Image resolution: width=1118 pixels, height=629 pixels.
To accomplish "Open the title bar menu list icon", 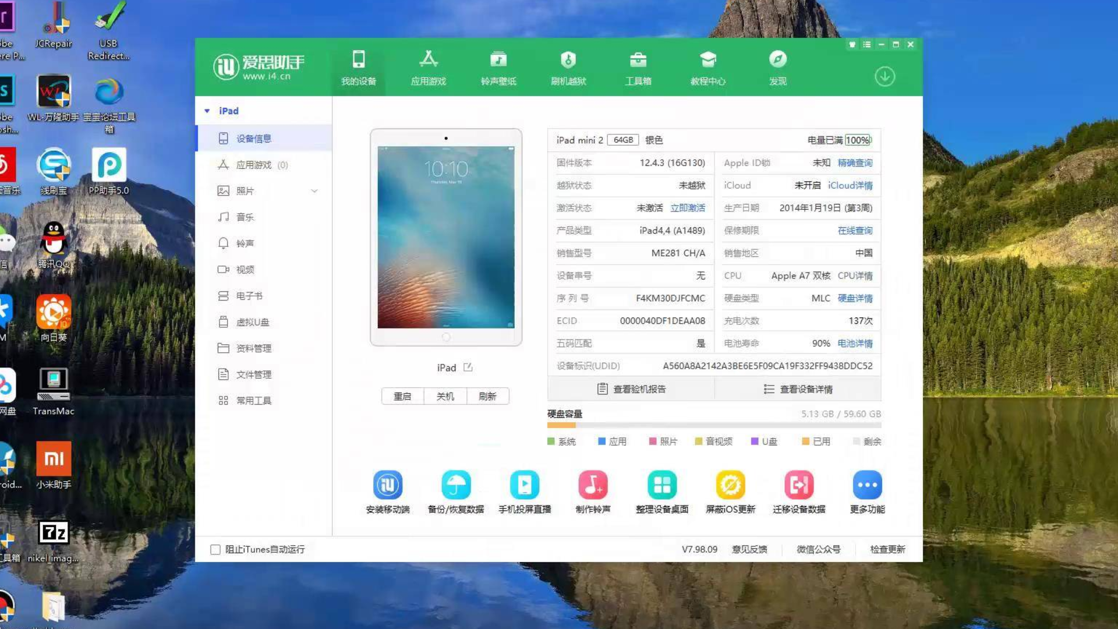I will tap(866, 44).
